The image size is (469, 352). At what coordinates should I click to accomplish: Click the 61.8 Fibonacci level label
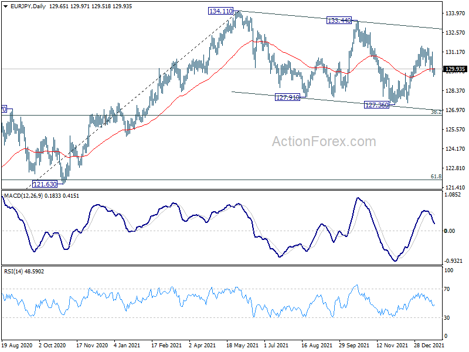(436, 177)
